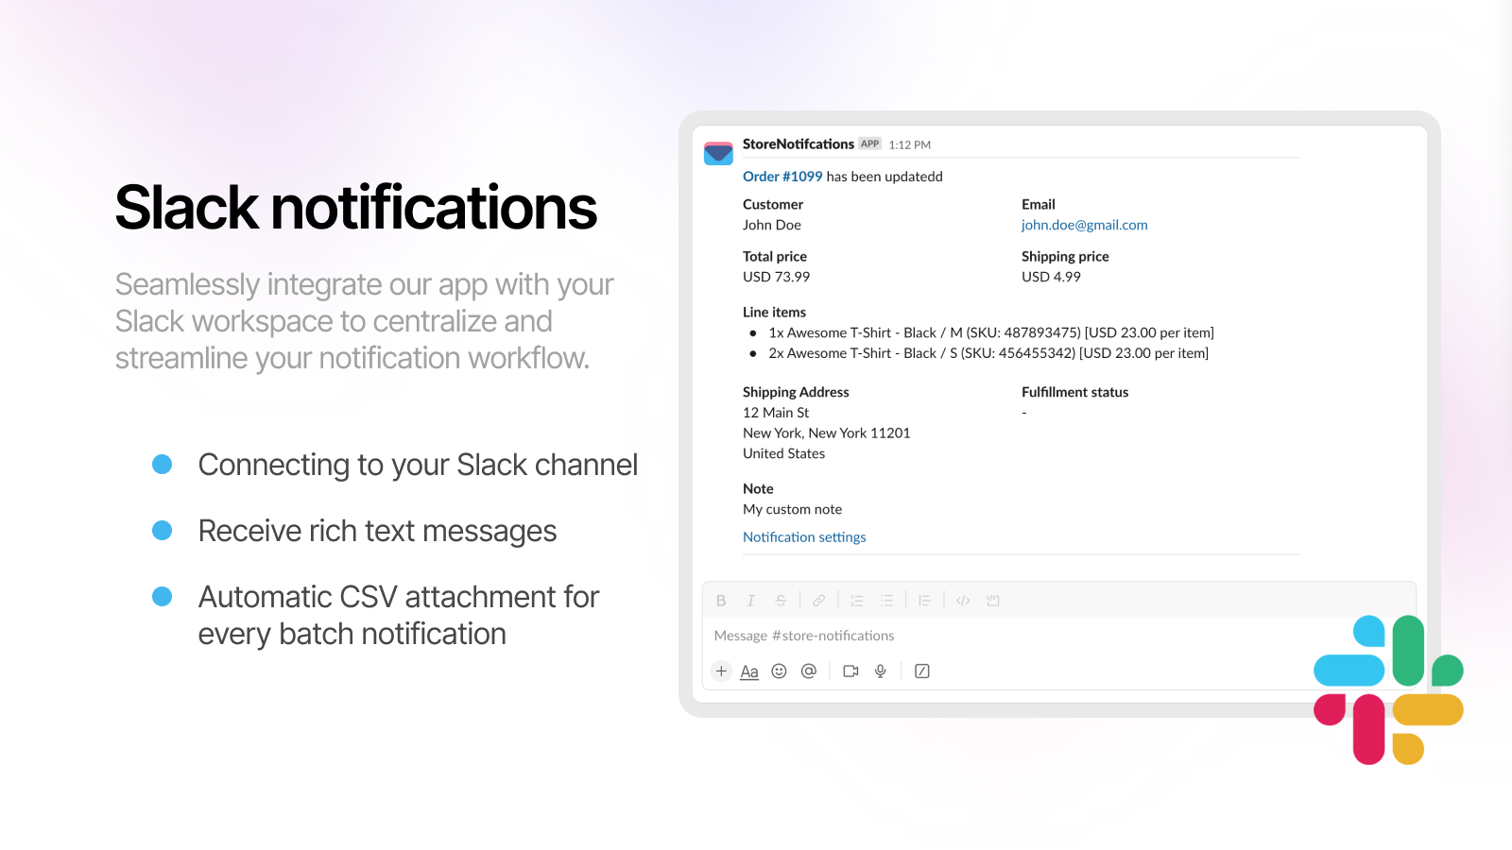Toggle the Aa formatting toolbar

[x=749, y=671]
